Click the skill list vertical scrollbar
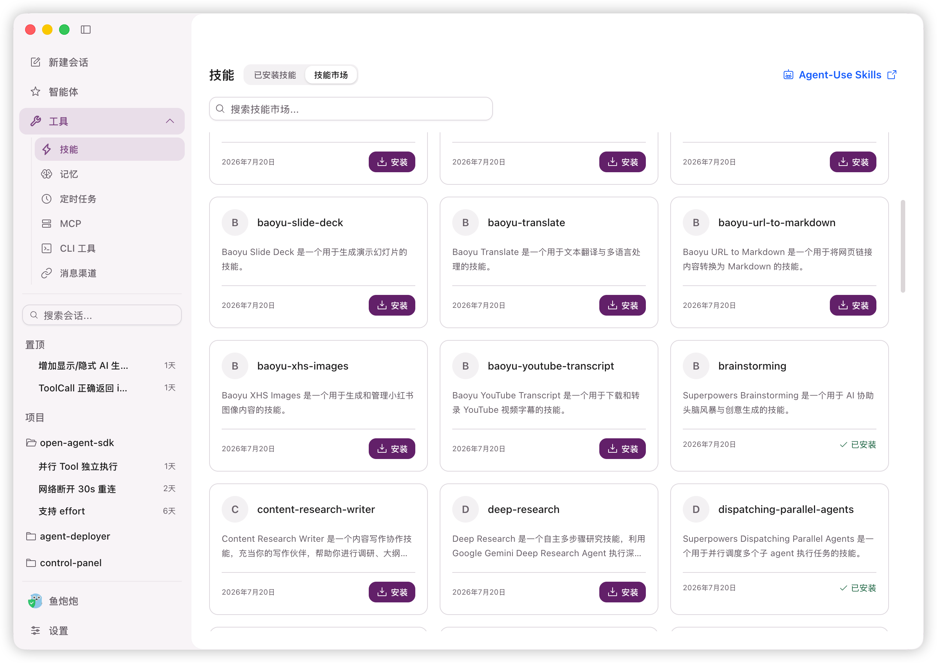 pos(903,246)
